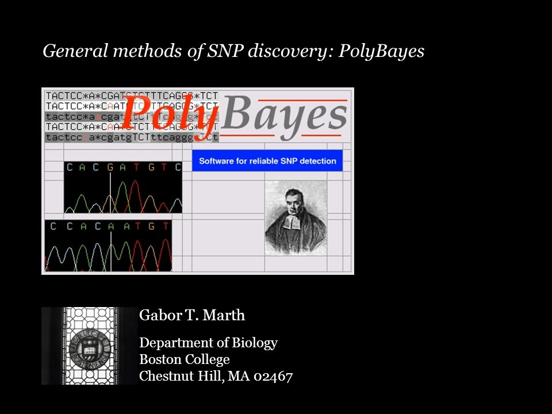Screen dimensions: 552x414
Task: Click the chromatogram trace labeled 'CCACAATGT'
Action: (109, 246)
